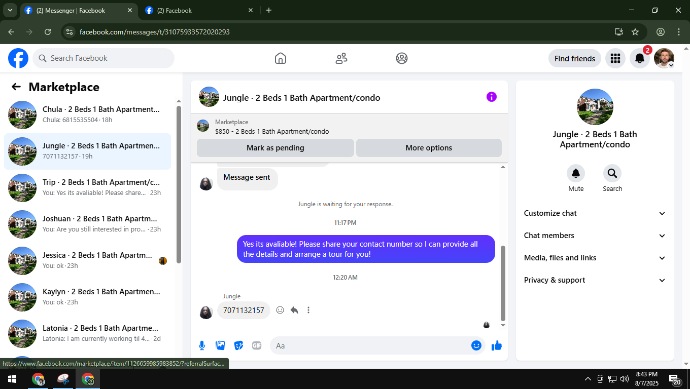Open Chula conversation in list
This screenshot has width=690, height=389.
coord(87,115)
